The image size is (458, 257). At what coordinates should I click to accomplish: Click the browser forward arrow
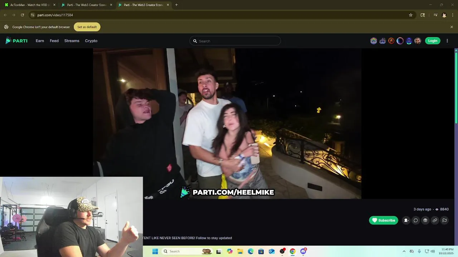pyautogui.click(x=14, y=15)
